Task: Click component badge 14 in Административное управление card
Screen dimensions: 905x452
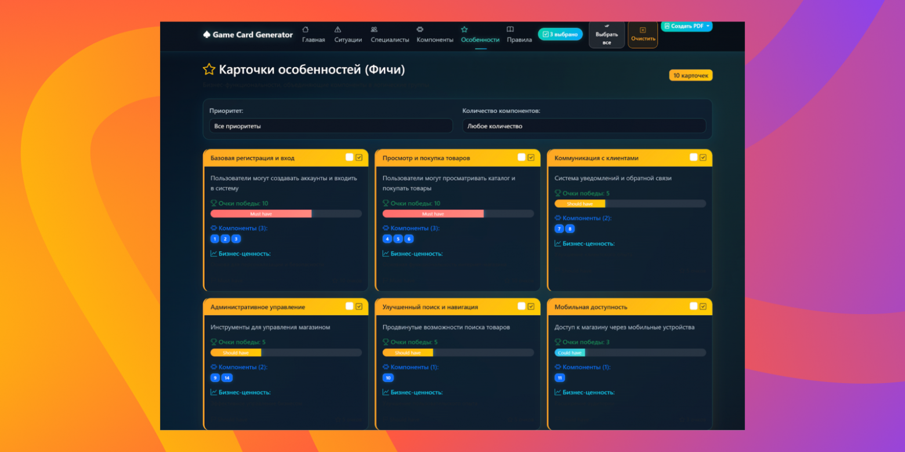Action: (227, 378)
